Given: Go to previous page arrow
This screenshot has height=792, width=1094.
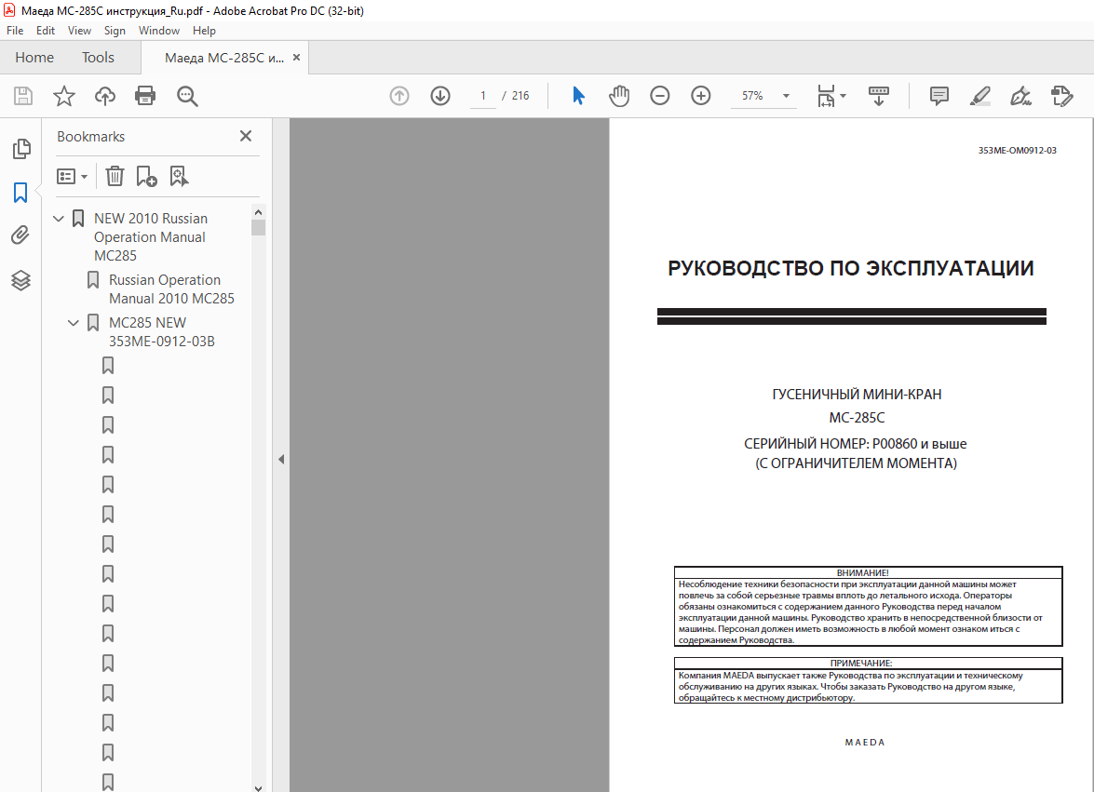Looking at the screenshot, I should 399,96.
